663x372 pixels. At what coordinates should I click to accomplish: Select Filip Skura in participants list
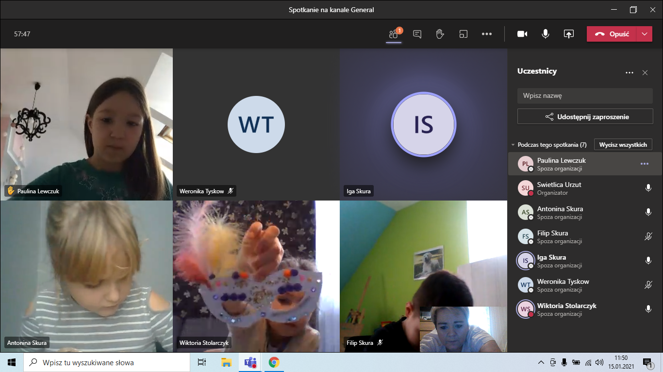click(x=585, y=237)
